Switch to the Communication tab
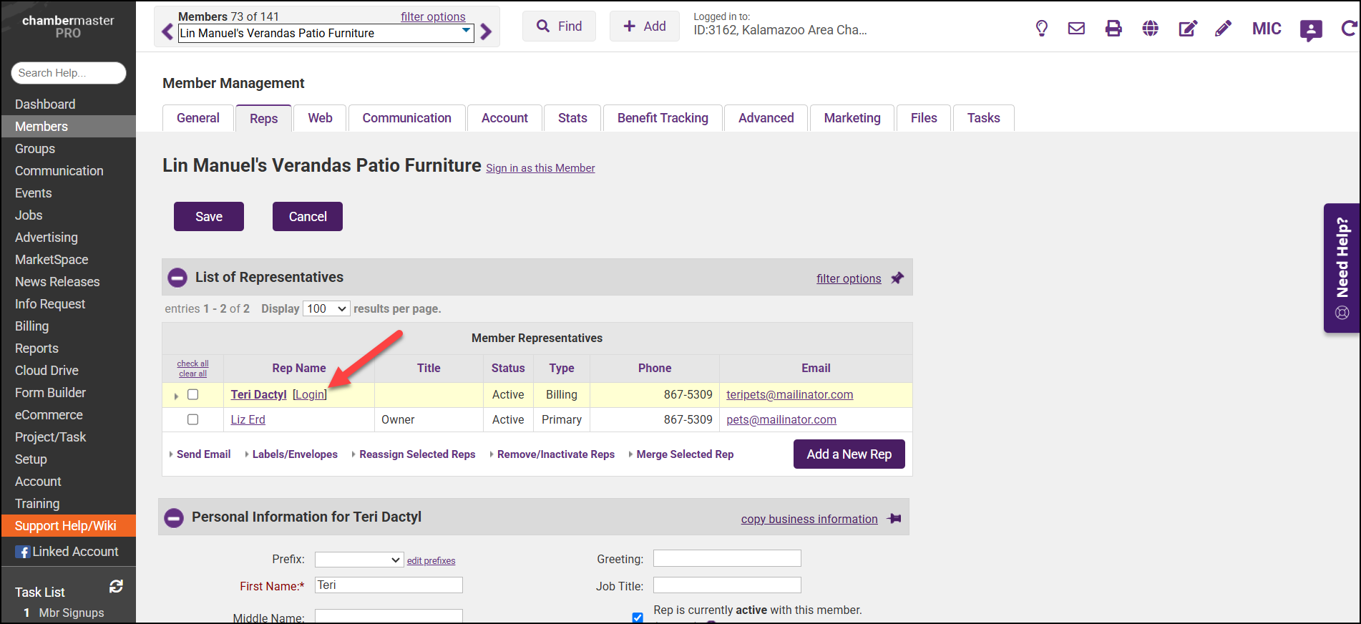 pos(406,118)
